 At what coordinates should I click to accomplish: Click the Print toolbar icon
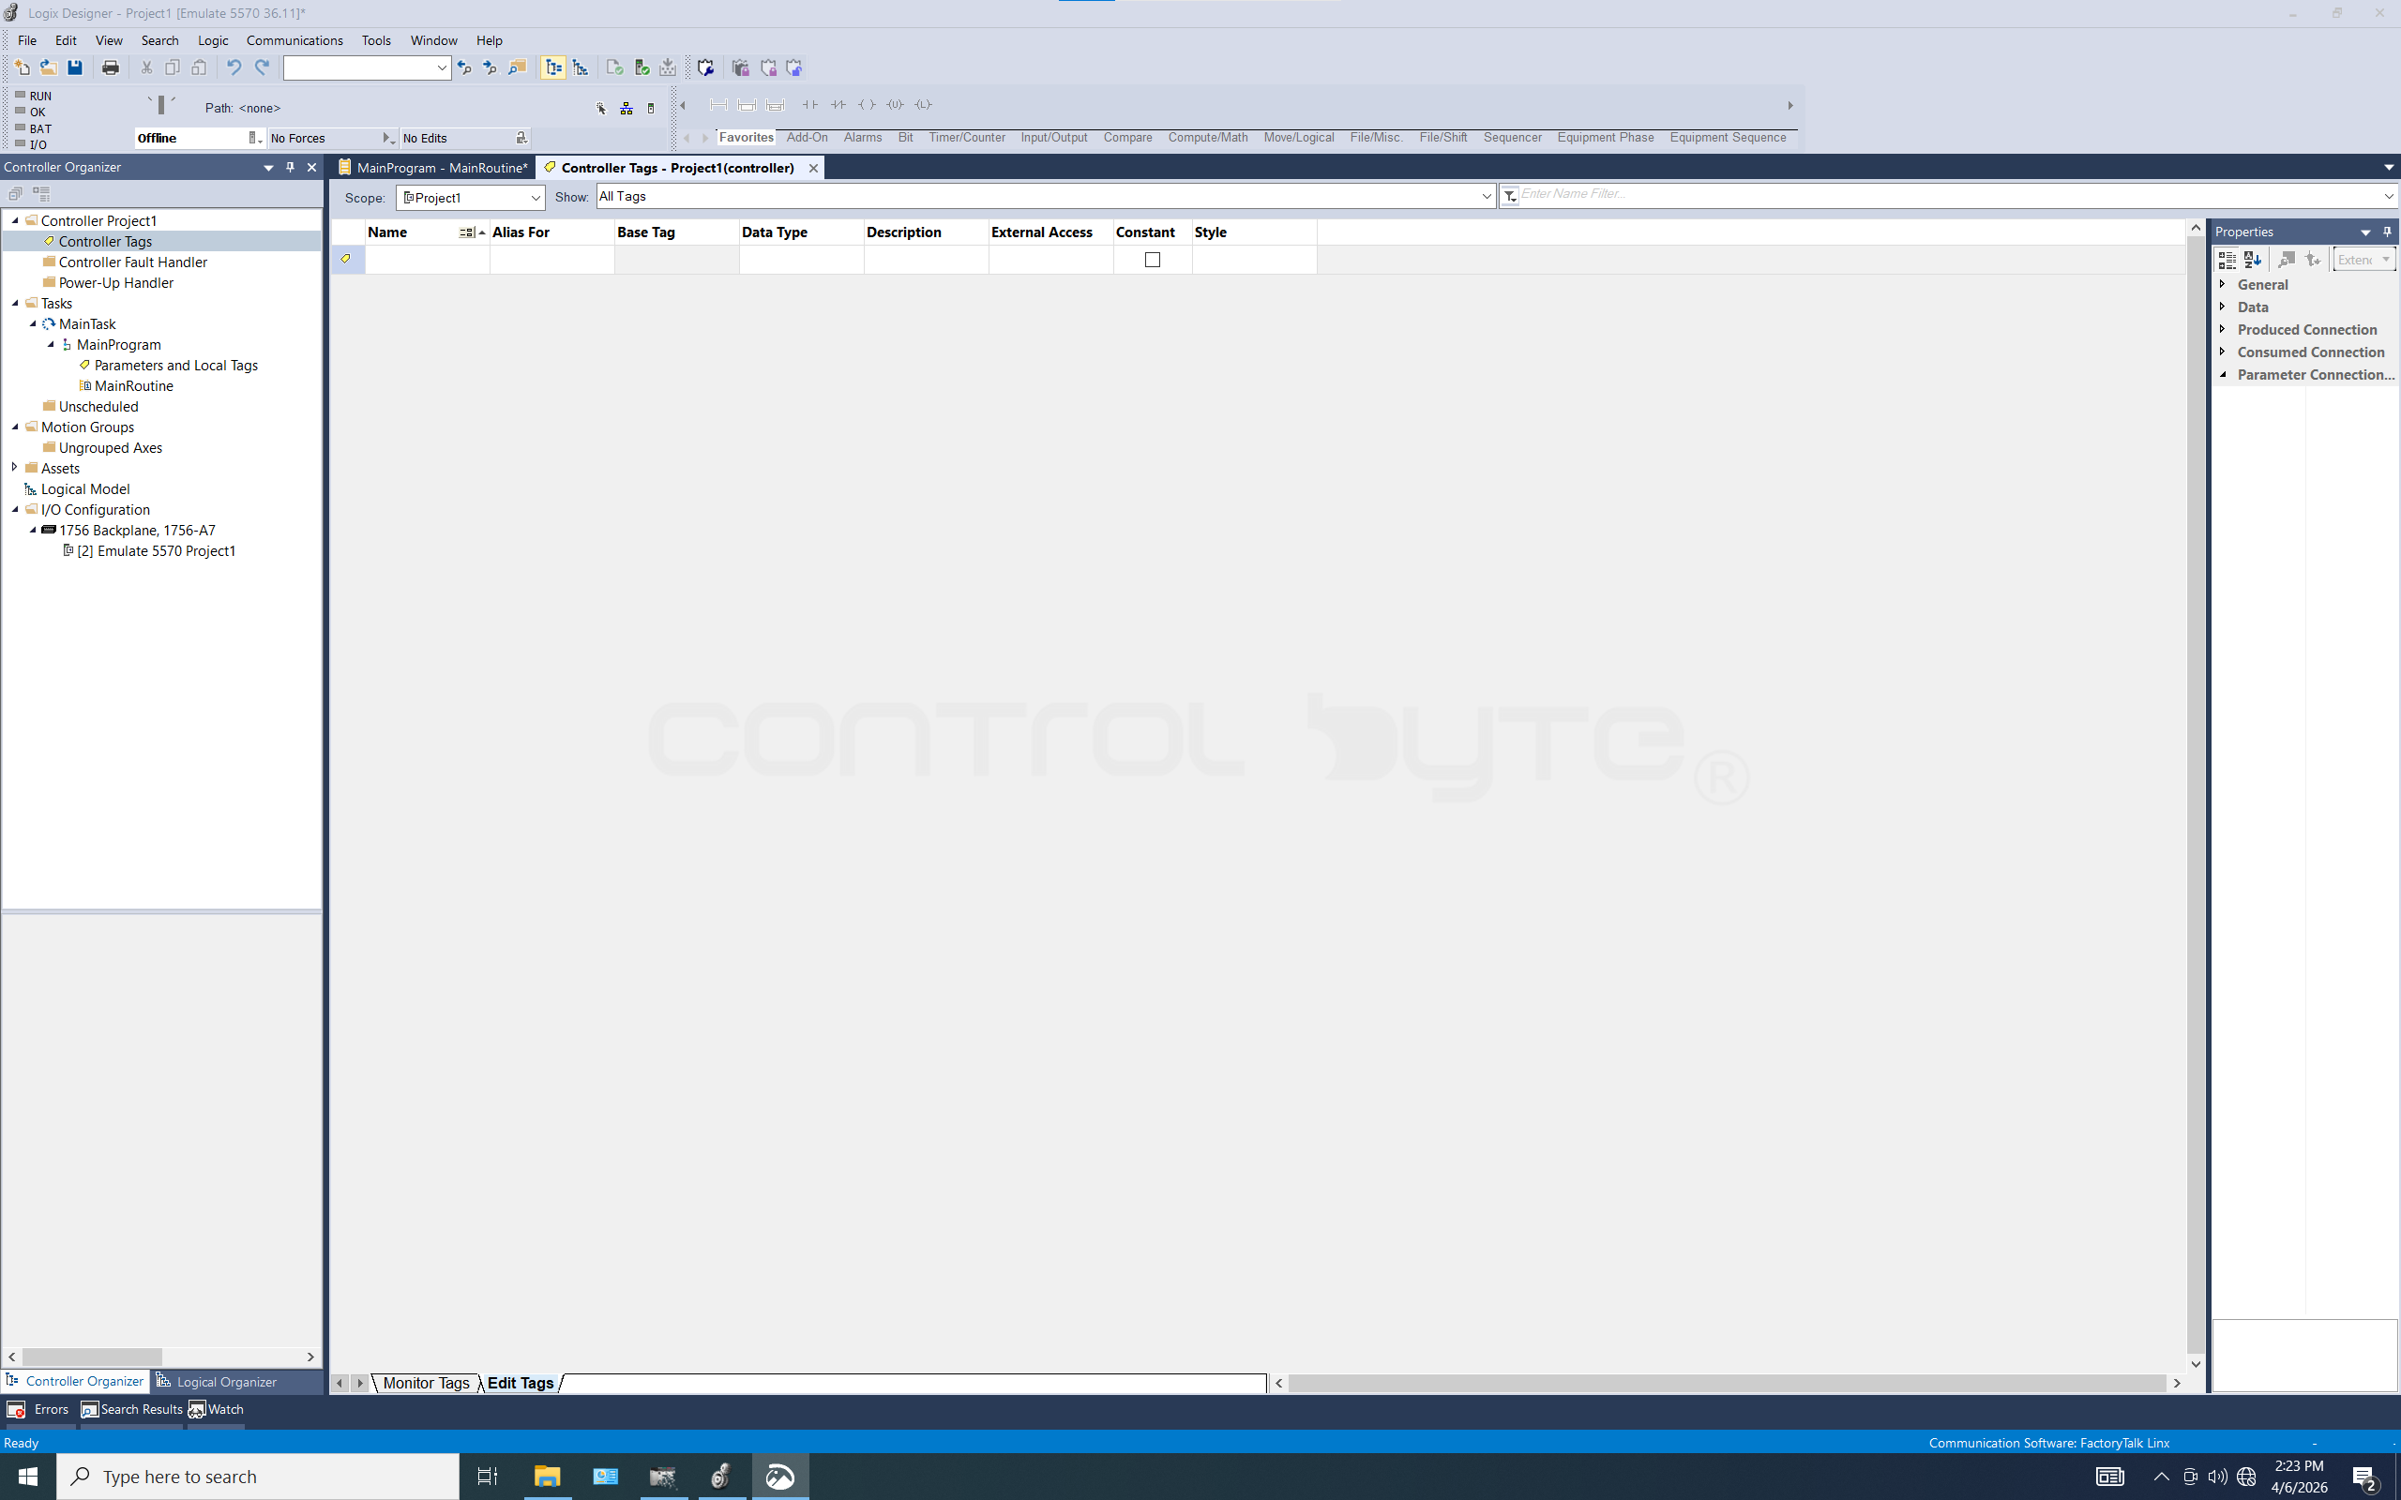(110, 67)
